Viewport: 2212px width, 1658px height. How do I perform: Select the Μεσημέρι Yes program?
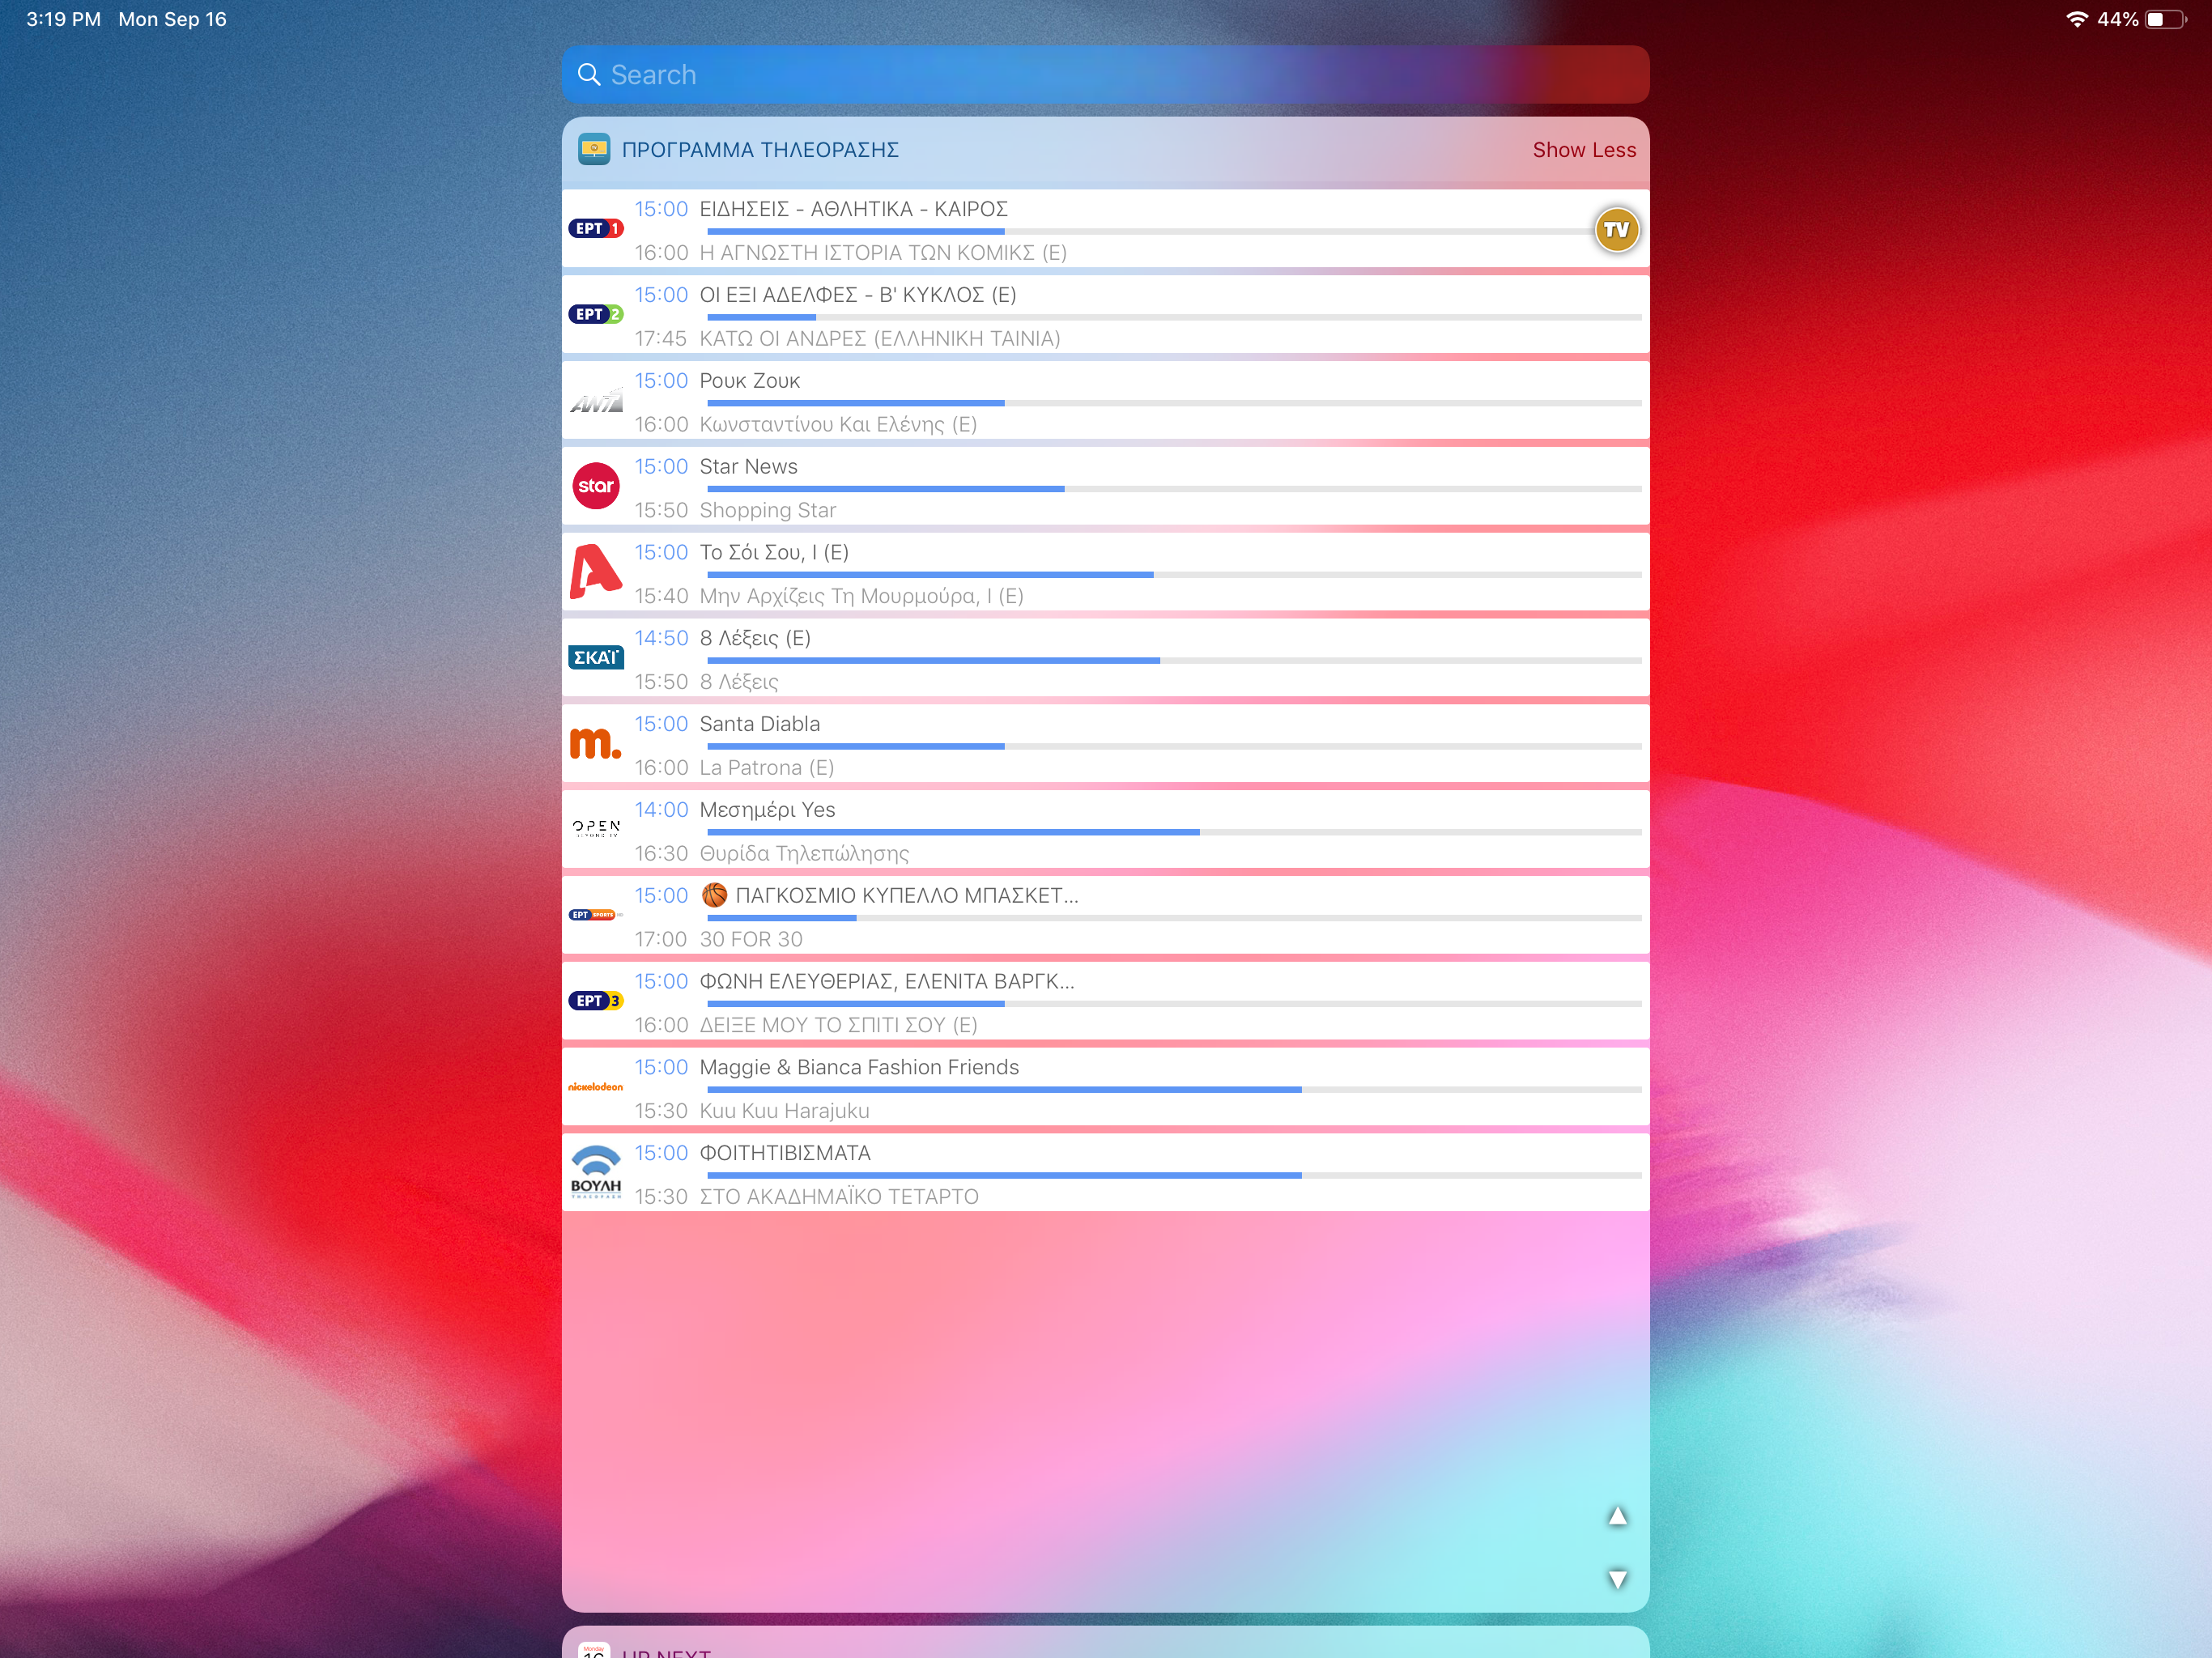[x=767, y=810]
